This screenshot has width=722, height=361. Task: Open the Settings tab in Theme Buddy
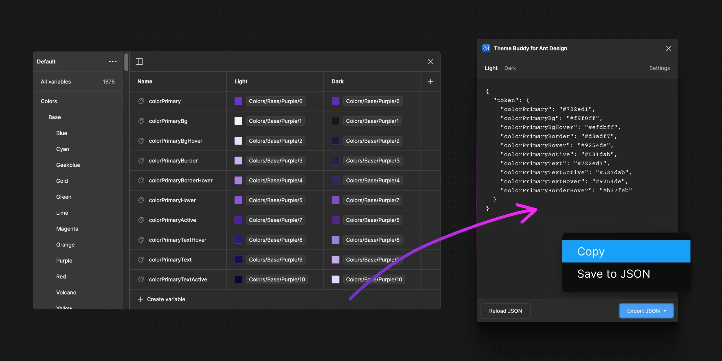[x=660, y=68]
